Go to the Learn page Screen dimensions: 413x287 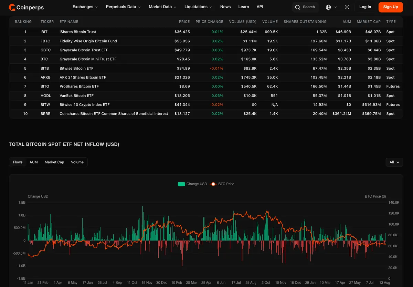tap(244, 7)
